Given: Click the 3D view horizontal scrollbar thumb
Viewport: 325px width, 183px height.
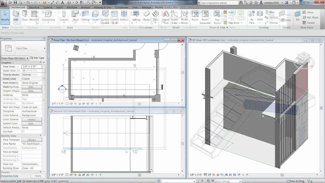Looking at the screenshot, I should tap(282, 175).
